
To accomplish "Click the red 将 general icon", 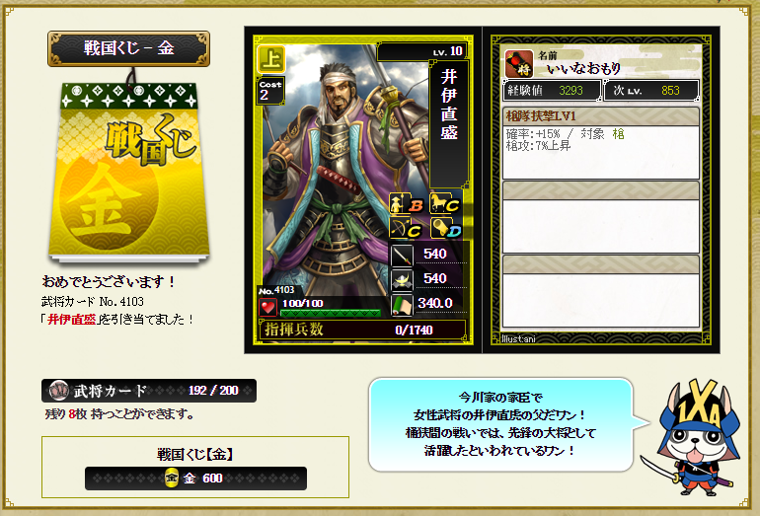I will point(519,63).
